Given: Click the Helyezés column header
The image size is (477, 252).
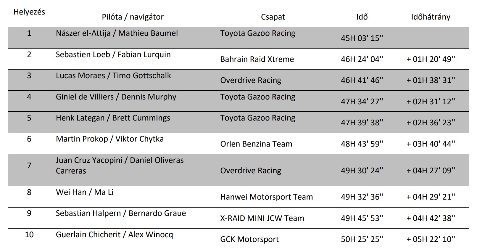Looking at the screenshot, I should [x=29, y=12].
